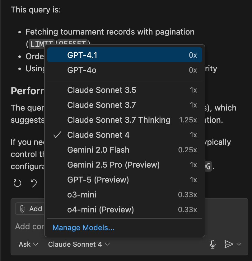Select o4-mini (Preview) model
Image resolution: width=252 pixels, height=261 pixels.
125,210
